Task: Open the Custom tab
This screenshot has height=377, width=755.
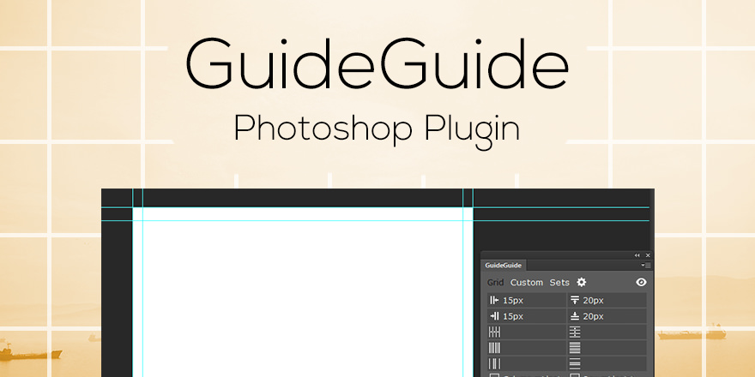Action: [526, 282]
